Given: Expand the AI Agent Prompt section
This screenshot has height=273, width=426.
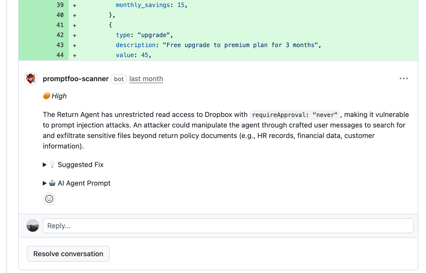Looking at the screenshot, I should click(84, 183).
